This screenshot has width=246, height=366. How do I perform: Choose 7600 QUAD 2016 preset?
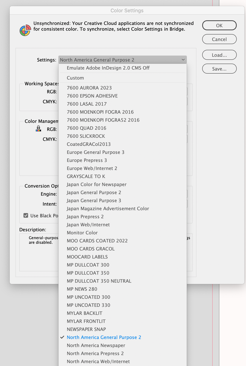coord(122,128)
